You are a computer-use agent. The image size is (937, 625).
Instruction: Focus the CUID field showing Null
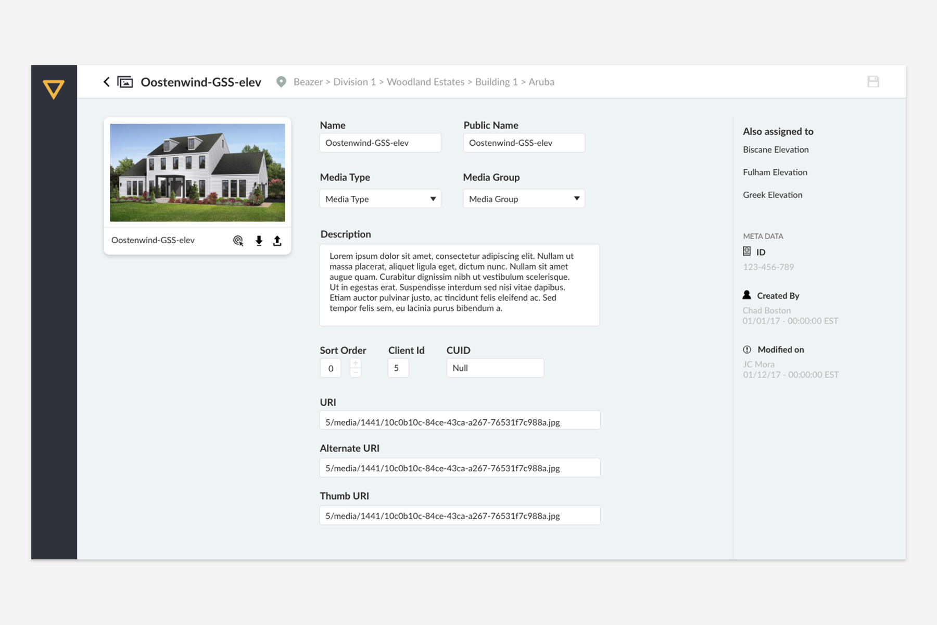tap(495, 368)
